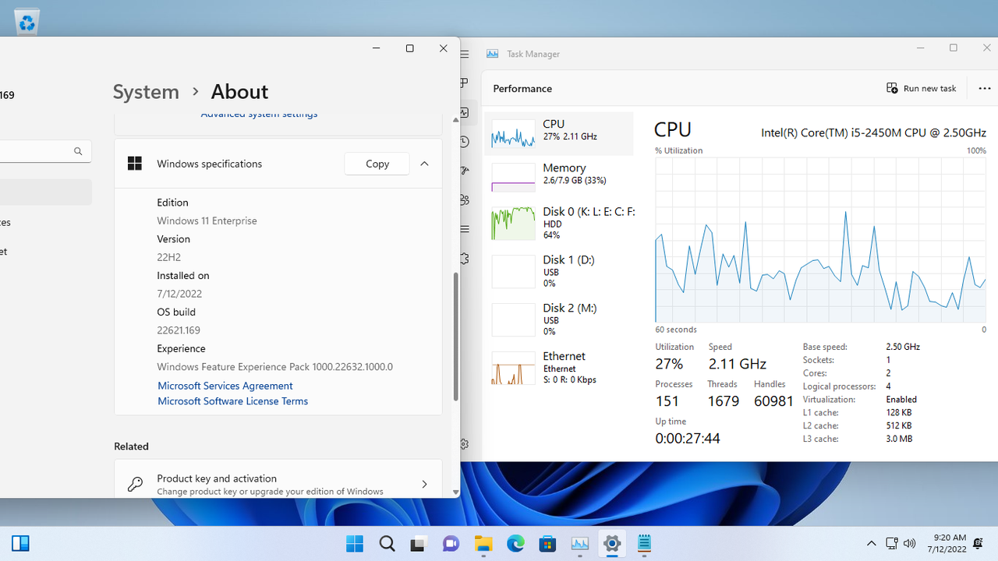Open Task Manager more options (three dots)
This screenshot has height=561, width=998.
[984, 88]
